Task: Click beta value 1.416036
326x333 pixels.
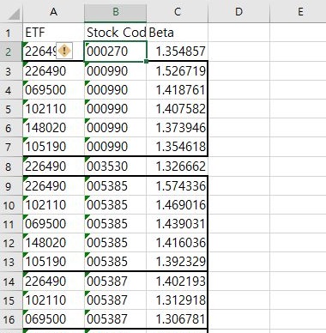Action: (177, 243)
